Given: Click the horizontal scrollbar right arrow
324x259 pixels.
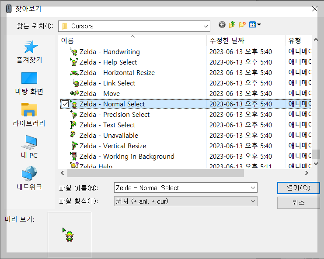Looking at the screenshot, I should pyautogui.click(x=307, y=173).
